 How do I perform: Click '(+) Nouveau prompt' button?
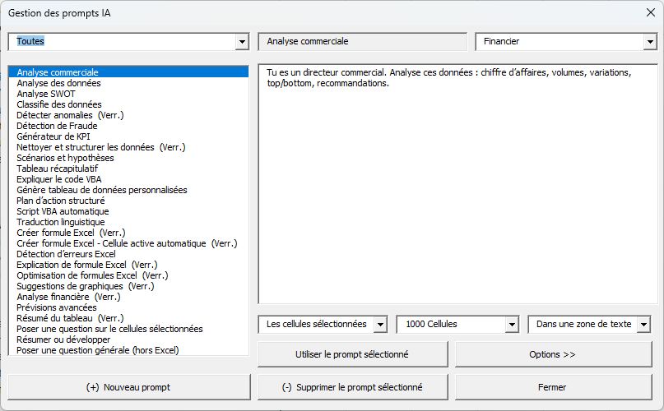click(128, 386)
